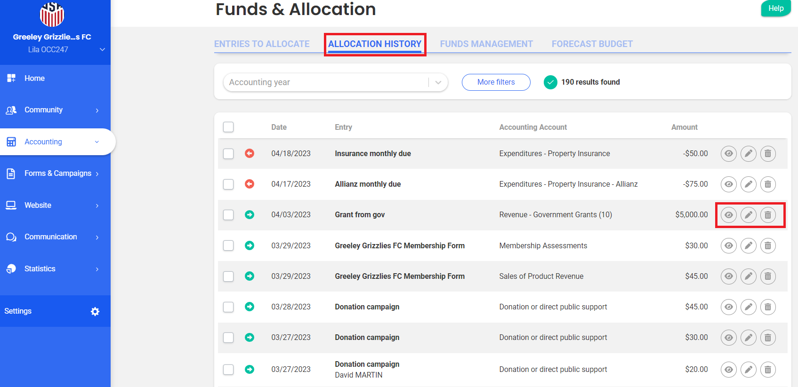This screenshot has width=798, height=387.
Task: Edit the David MARTIN donation entry
Action: 748,370
